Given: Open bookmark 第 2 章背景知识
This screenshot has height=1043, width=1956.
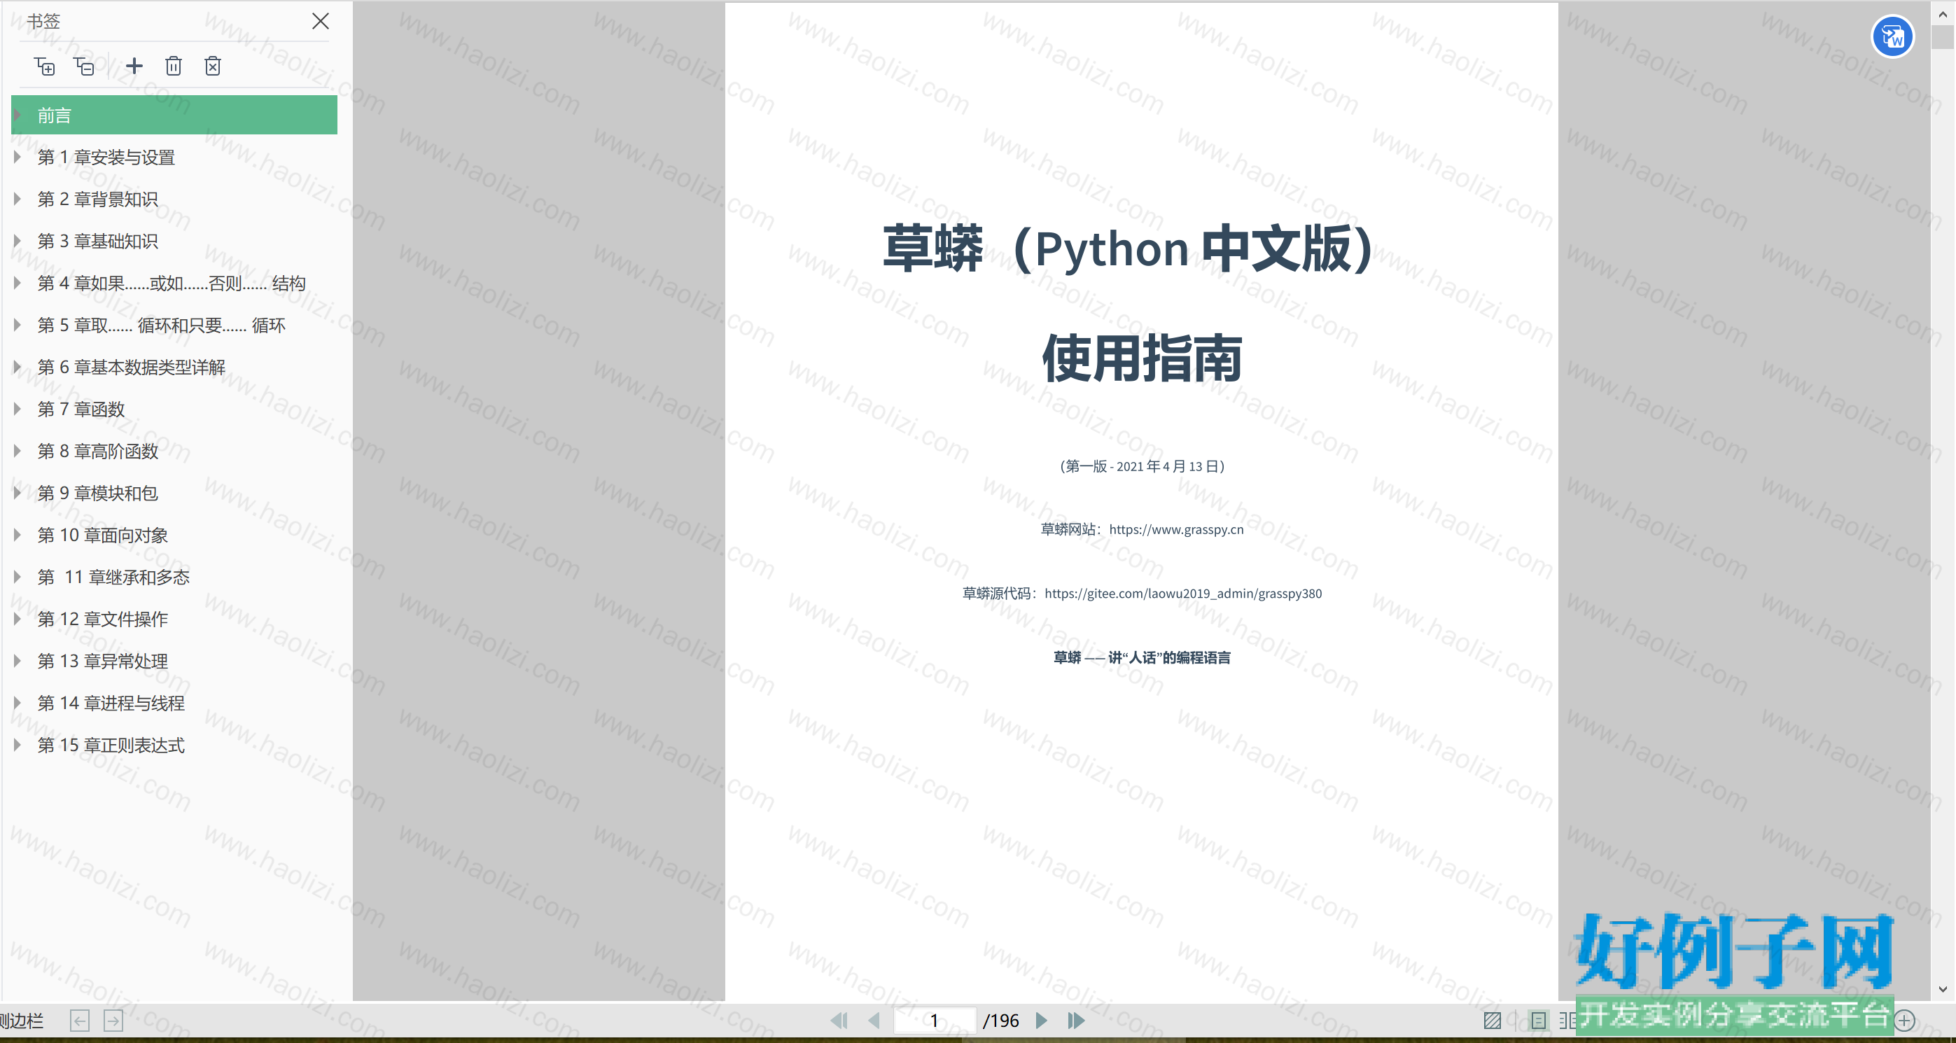Looking at the screenshot, I should coord(98,199).
